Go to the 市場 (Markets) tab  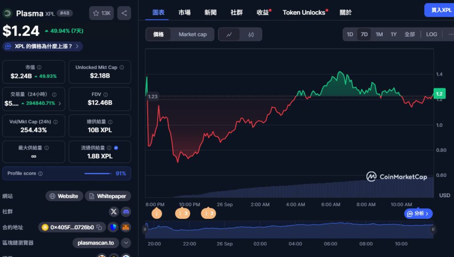pyautogui.click(x=184, y=12)
